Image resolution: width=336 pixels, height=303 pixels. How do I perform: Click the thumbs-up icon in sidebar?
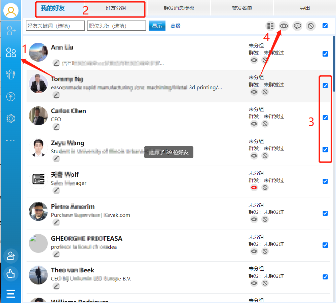pyautogui.click(x=11, y=273)
